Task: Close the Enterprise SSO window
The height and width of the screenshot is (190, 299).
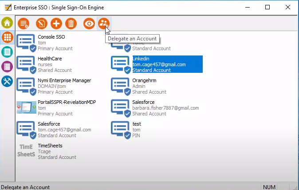Action: coord(288,7)
